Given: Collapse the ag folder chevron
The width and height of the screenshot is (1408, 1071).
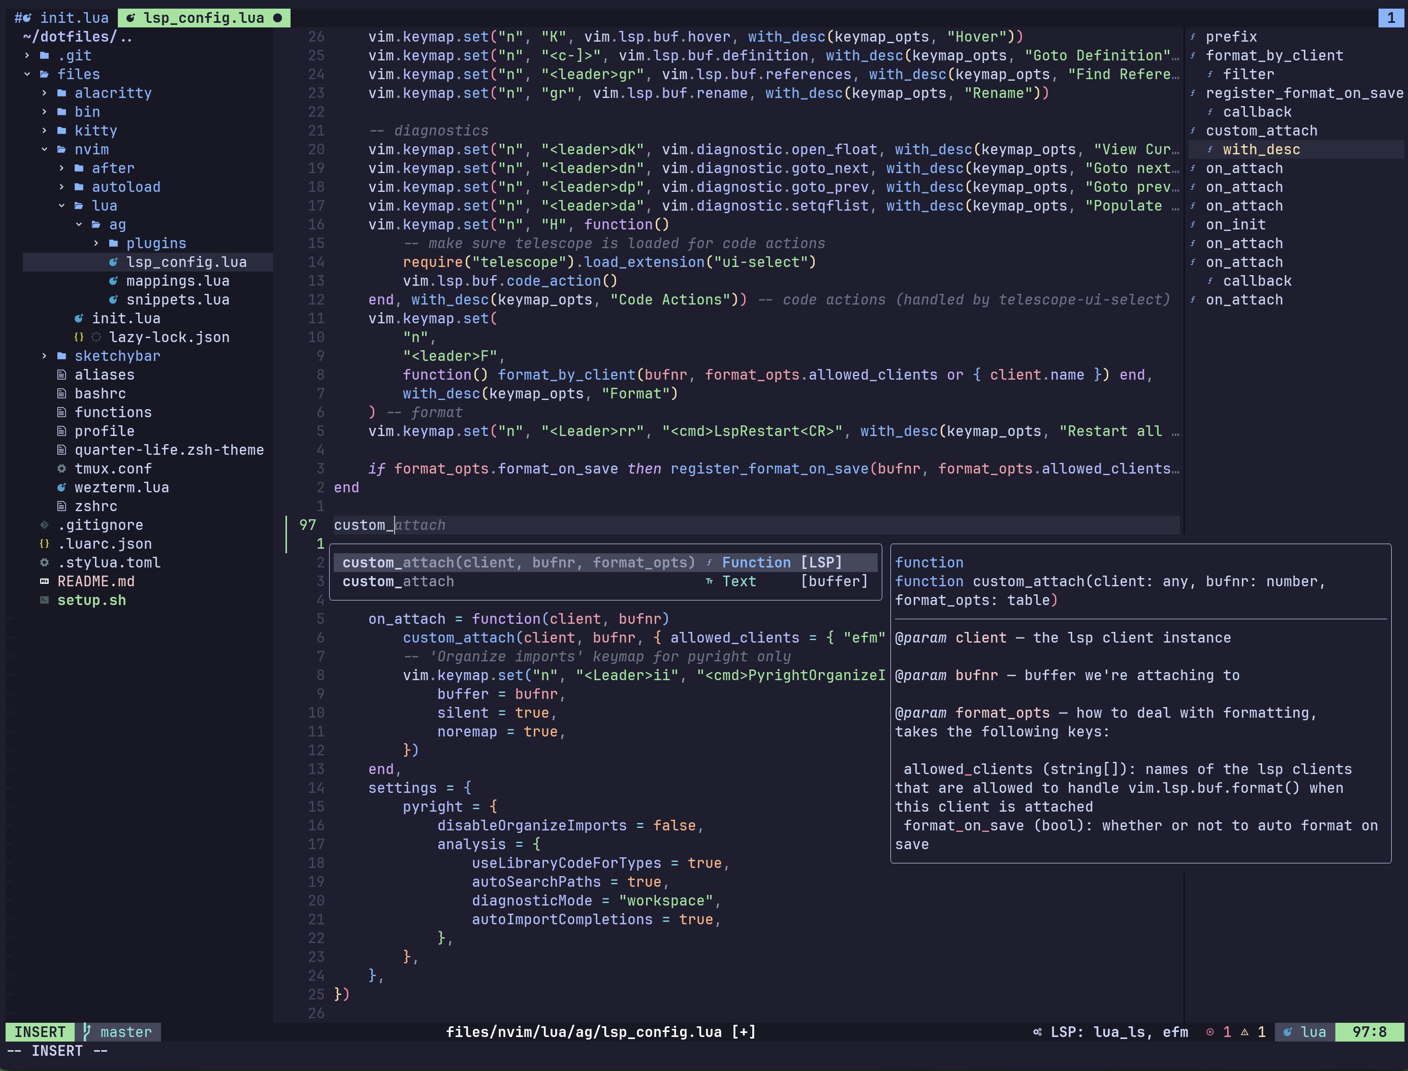Looking at the screenshot, I should (x=78, y=224).
